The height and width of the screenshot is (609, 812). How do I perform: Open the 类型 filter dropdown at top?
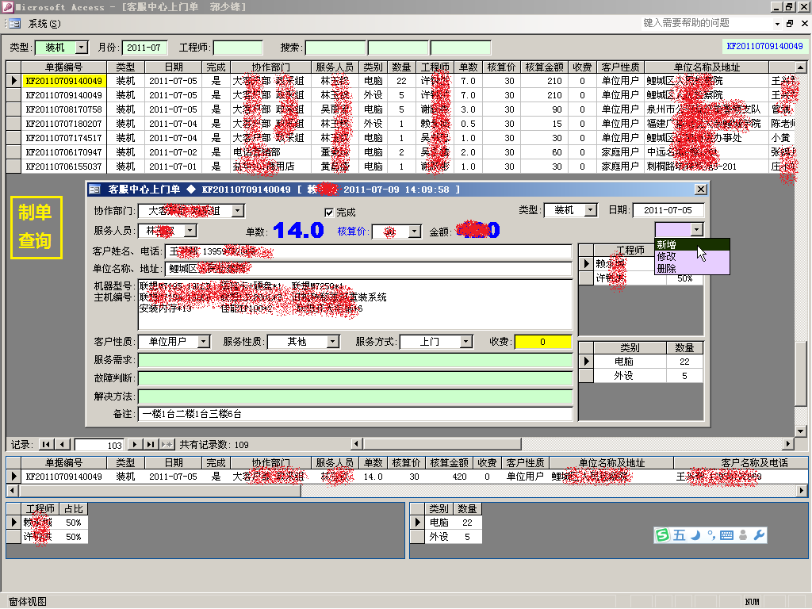pyautogui.click(x=82, y=48)
